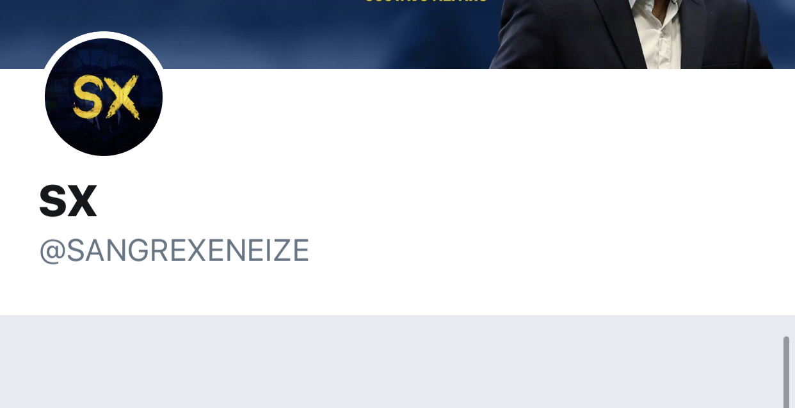Click the white ring around the avatar
This screenshot has width=795, height=408.
click(104, 35)
